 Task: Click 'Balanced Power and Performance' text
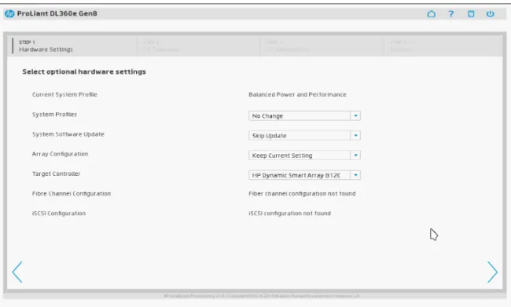click(x=297, y=94)
